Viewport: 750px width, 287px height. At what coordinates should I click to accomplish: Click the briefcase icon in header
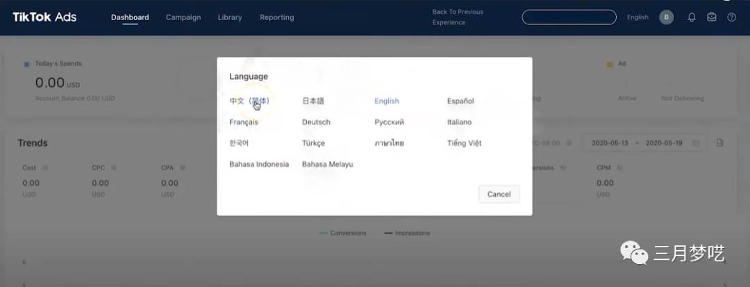tap(711, 17)
